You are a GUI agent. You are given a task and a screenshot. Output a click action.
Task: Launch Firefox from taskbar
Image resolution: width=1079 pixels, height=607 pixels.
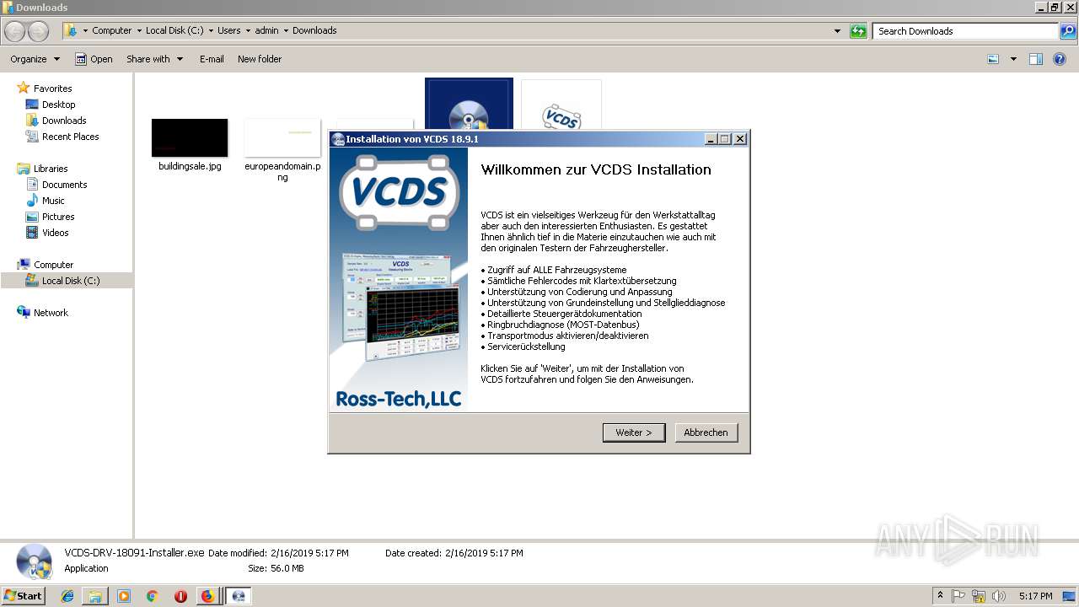click(207, 596)
